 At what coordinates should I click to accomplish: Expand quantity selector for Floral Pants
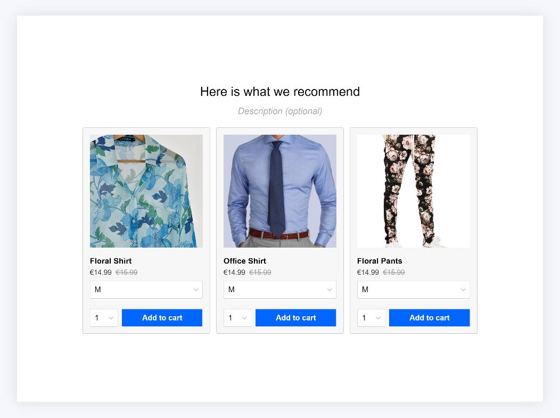(x=371, y=317)
